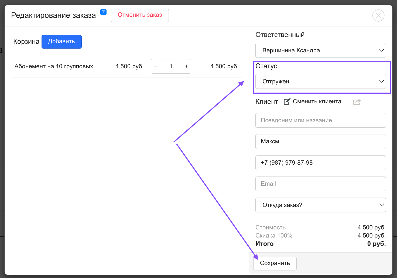Close the order editing dialog
Viewport: 397px width, 278px height.
[x=378, y=15]
